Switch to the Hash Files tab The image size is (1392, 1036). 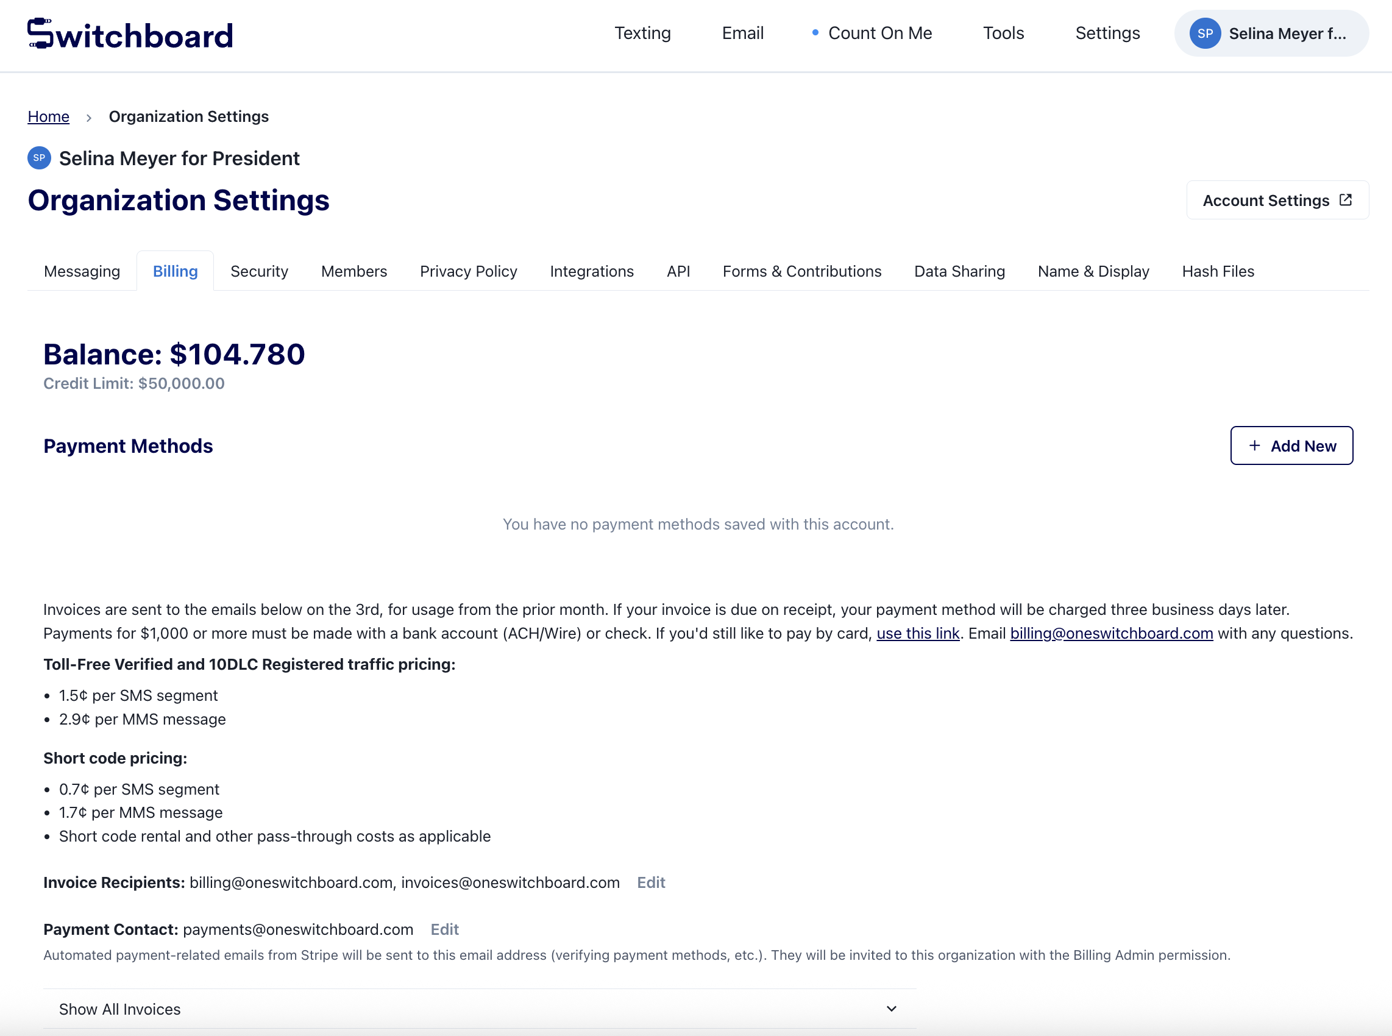pyautogui.click(x=1218, y=271)
